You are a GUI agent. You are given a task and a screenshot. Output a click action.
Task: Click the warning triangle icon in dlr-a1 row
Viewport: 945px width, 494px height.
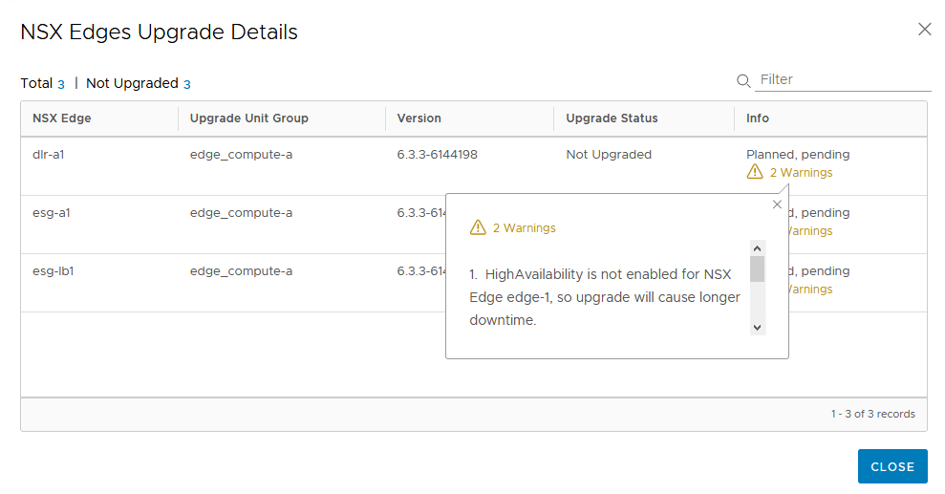point(755,173)
